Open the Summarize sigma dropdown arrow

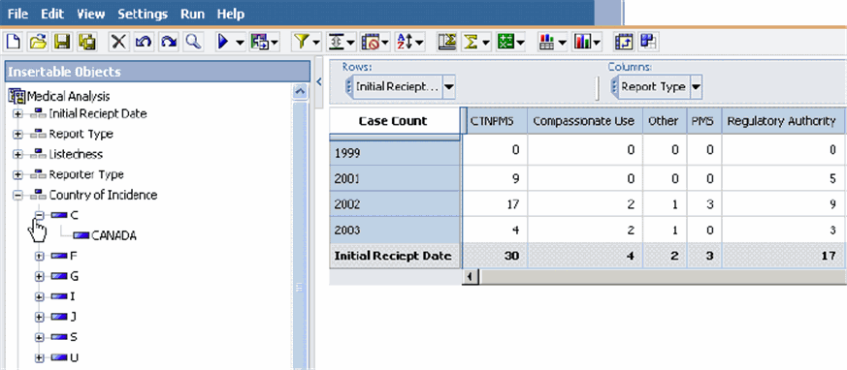point(486,42)
